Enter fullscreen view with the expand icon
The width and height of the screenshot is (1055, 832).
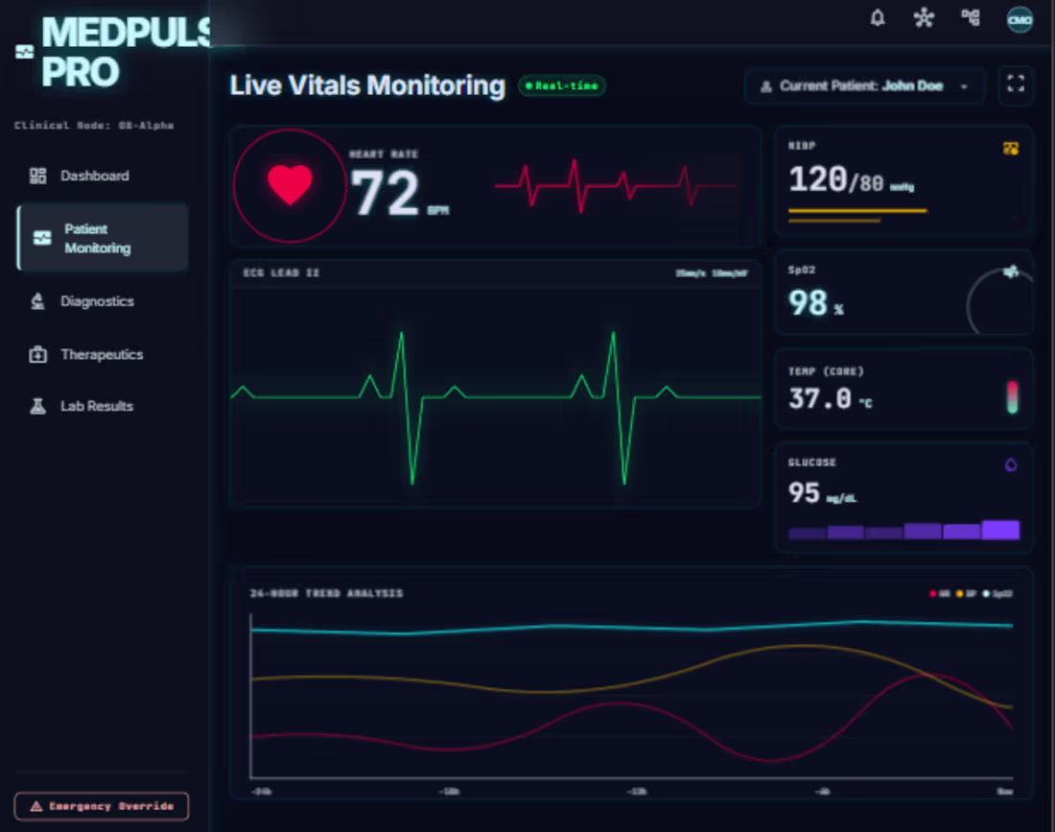click(1016, 83)
